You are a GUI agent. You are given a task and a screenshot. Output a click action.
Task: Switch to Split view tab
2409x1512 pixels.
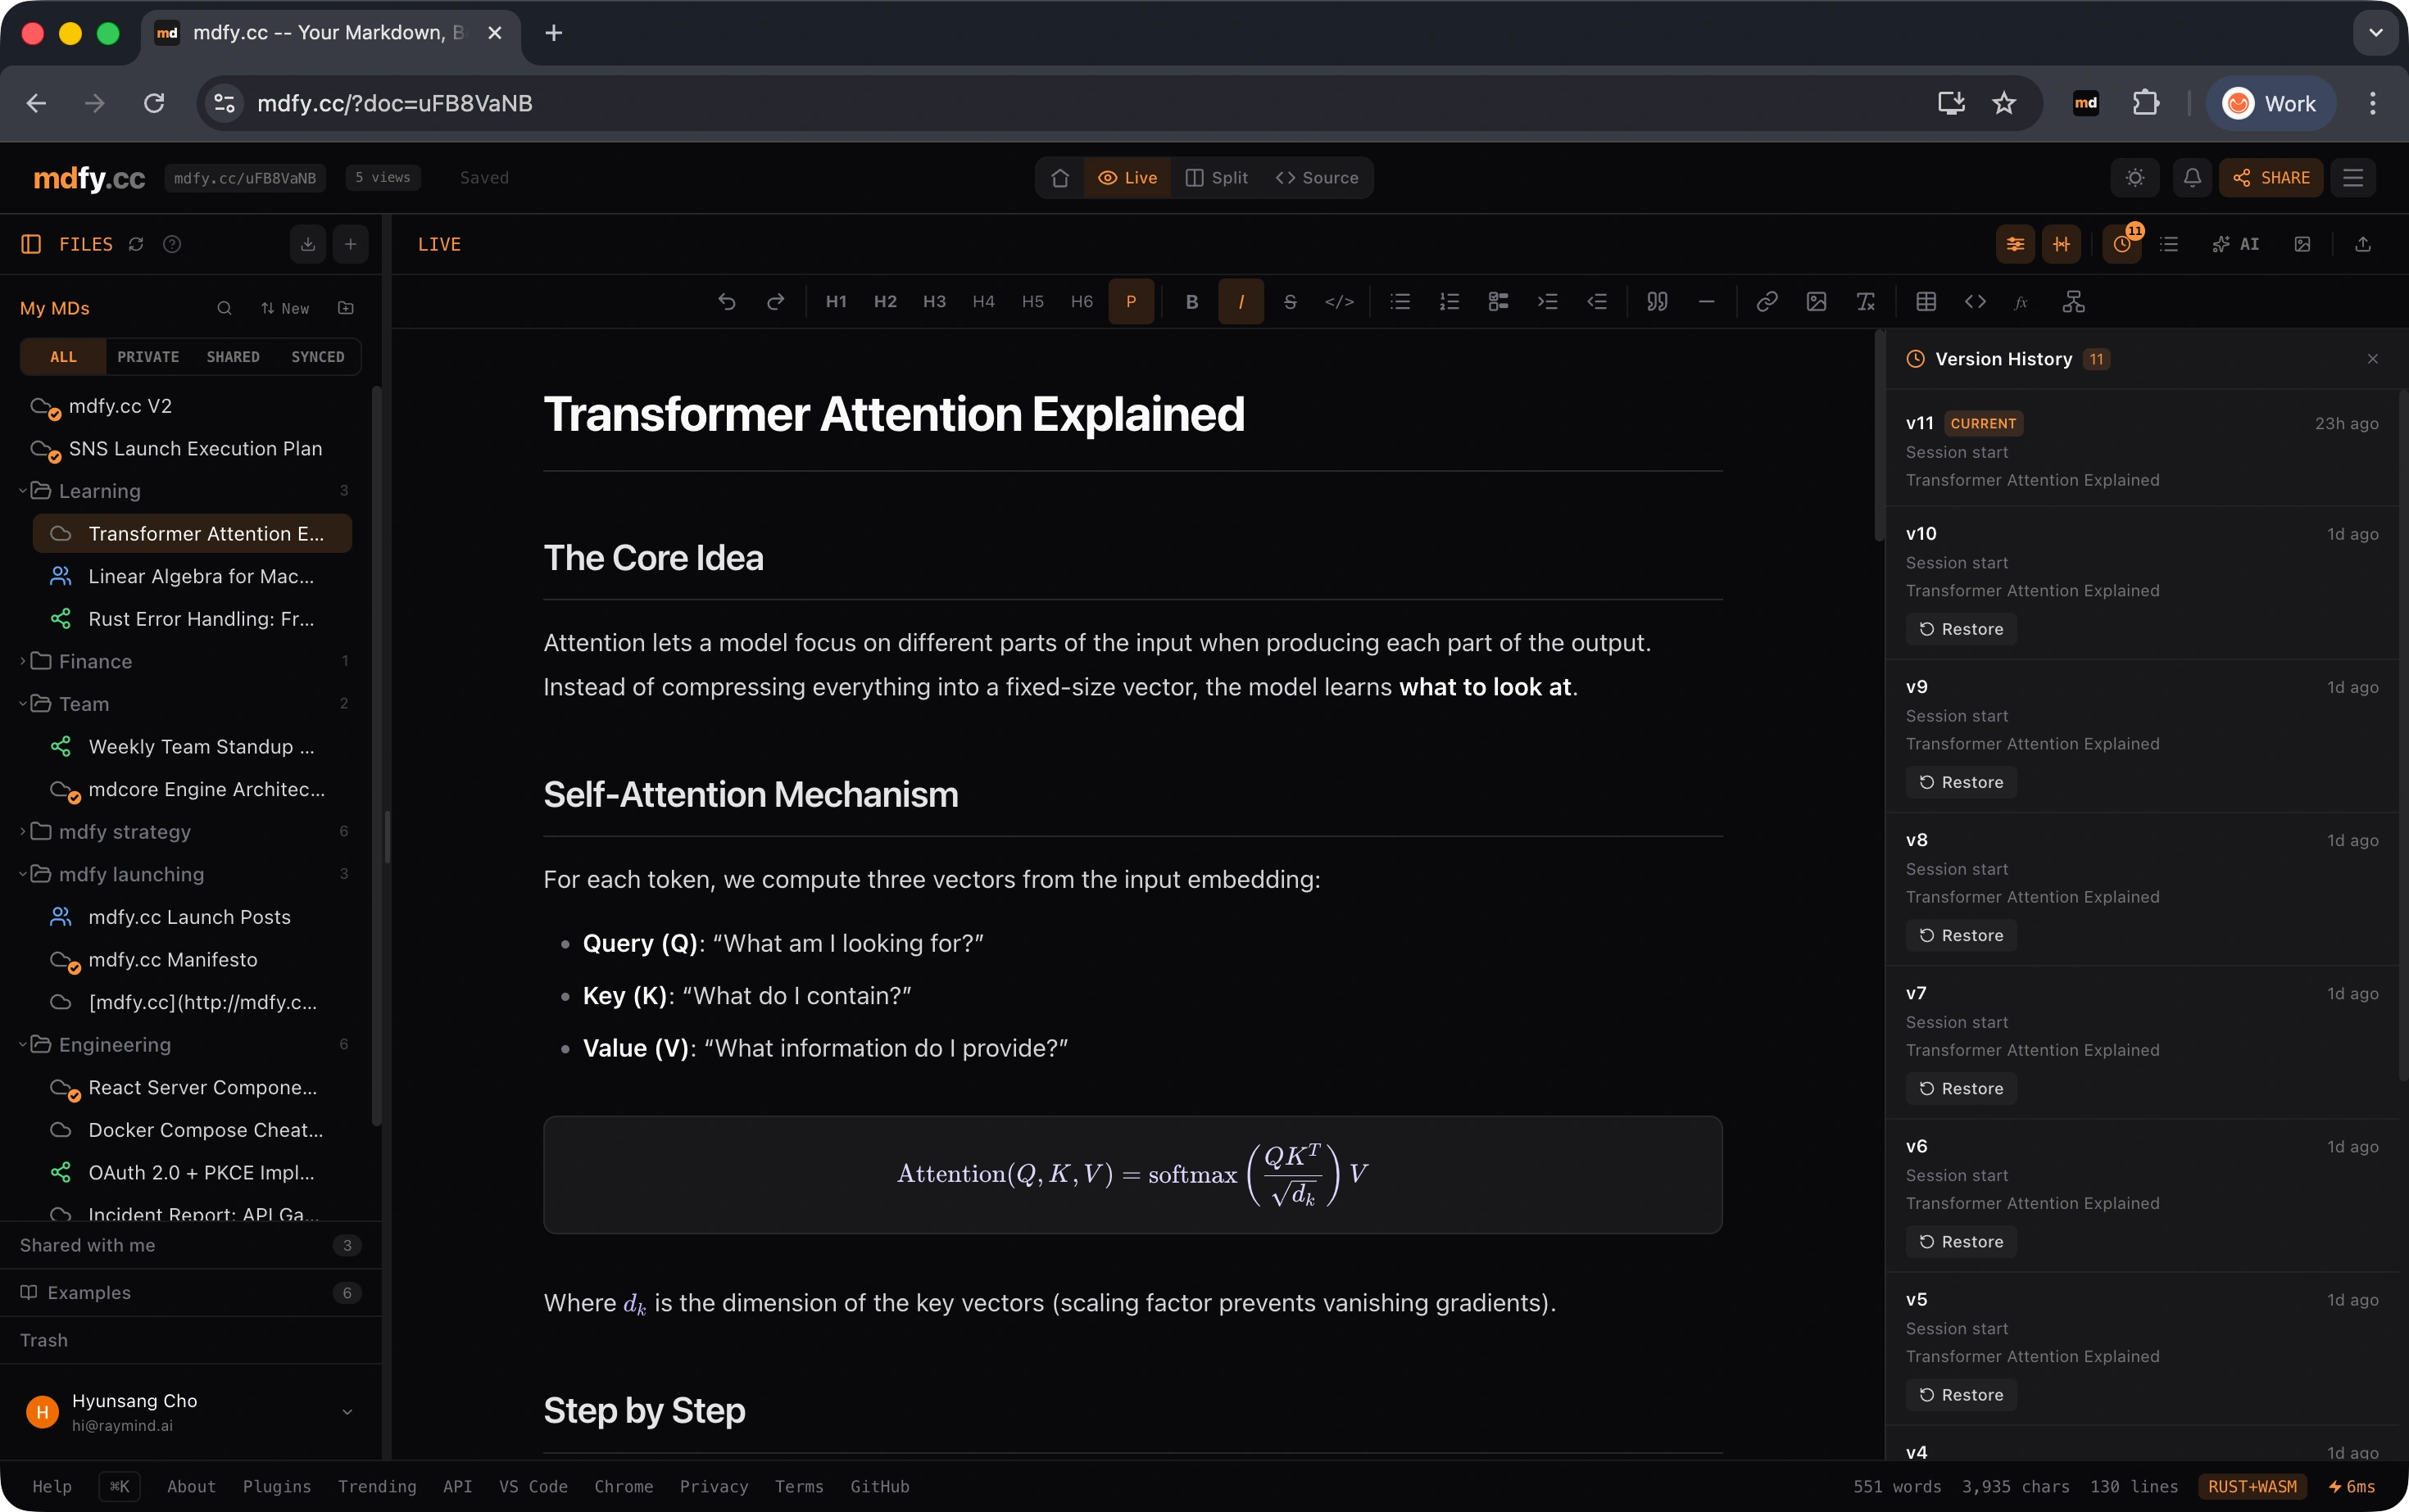coord(1217,178)
